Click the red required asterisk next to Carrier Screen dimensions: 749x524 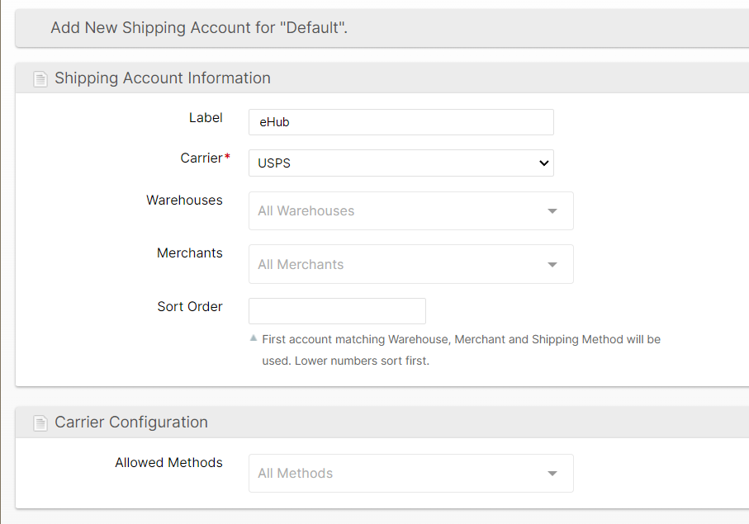[x=227, y=157]
